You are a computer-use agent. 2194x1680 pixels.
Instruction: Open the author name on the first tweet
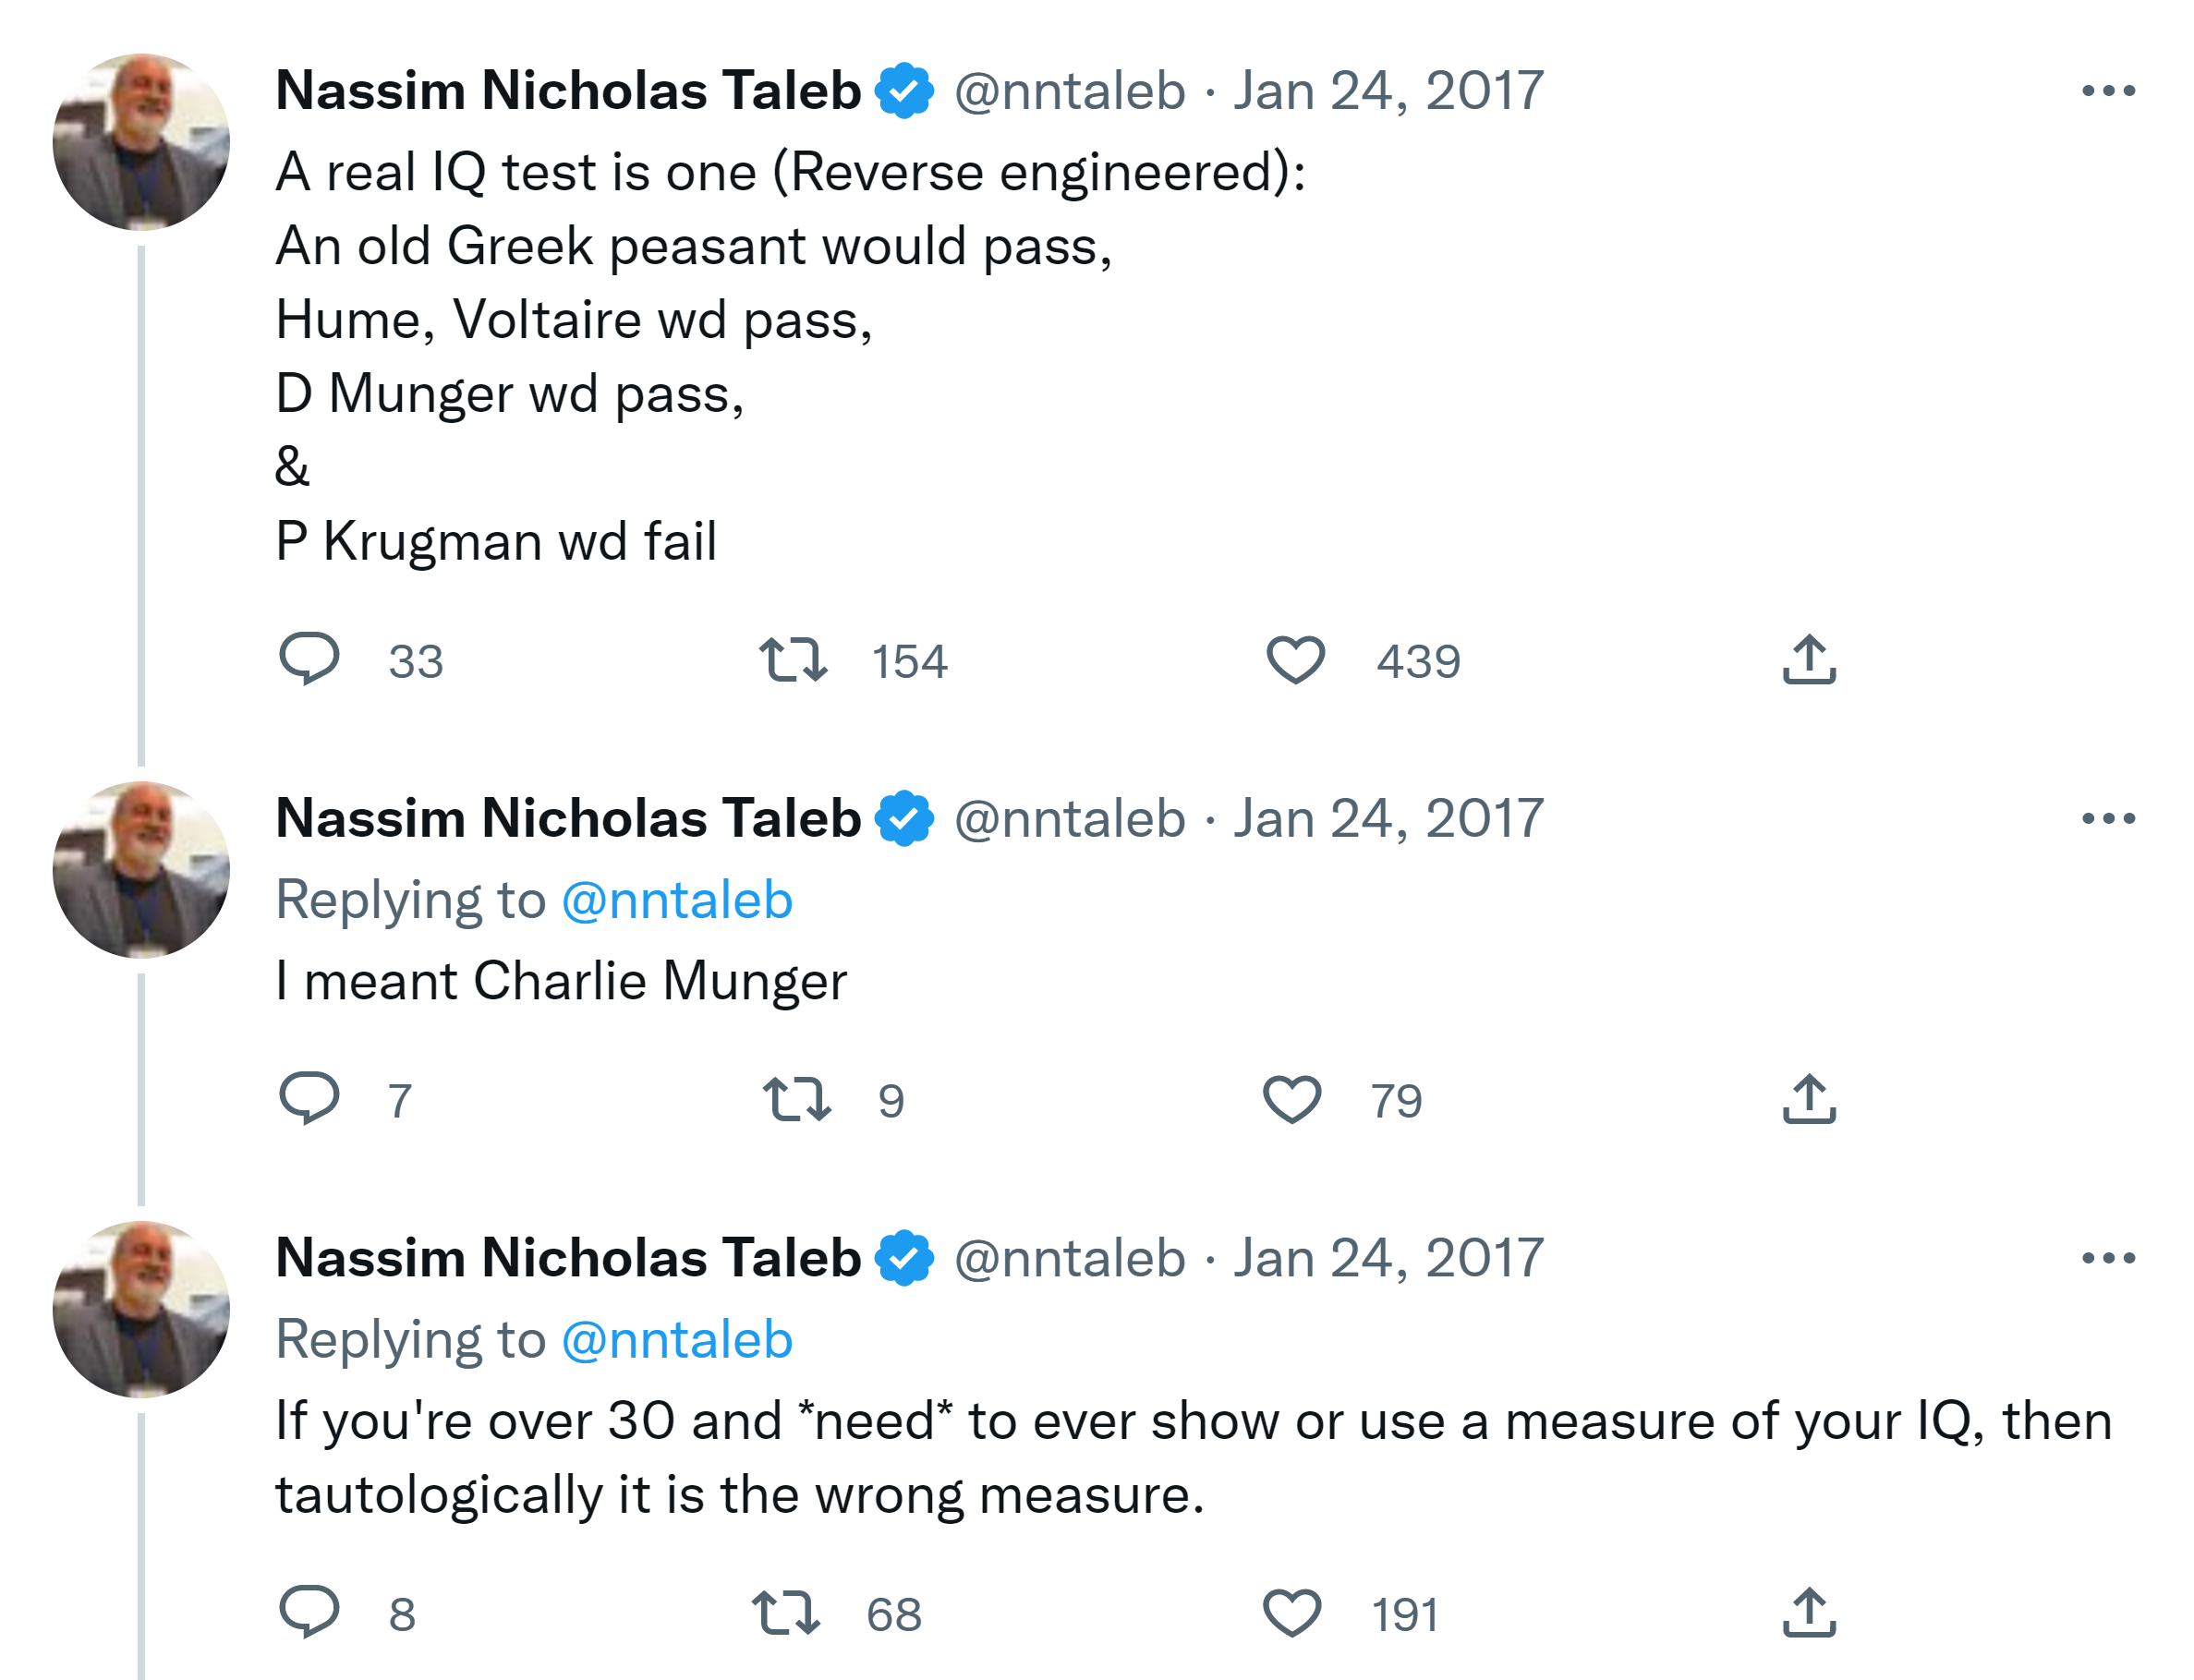[568, 91]
